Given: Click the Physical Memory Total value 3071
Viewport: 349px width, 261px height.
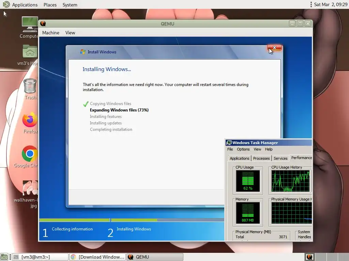Looking at the screenshot, I should pos(283,237).
